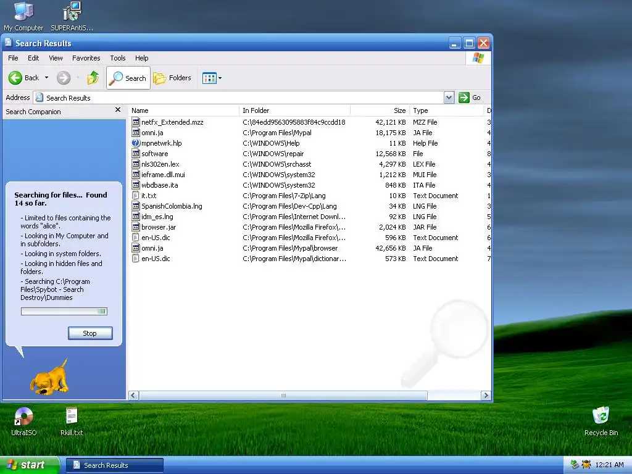Viewport: 632px width, 474px height.
Task: Open the Recycle Bin icon
Action: click(601, 422)
